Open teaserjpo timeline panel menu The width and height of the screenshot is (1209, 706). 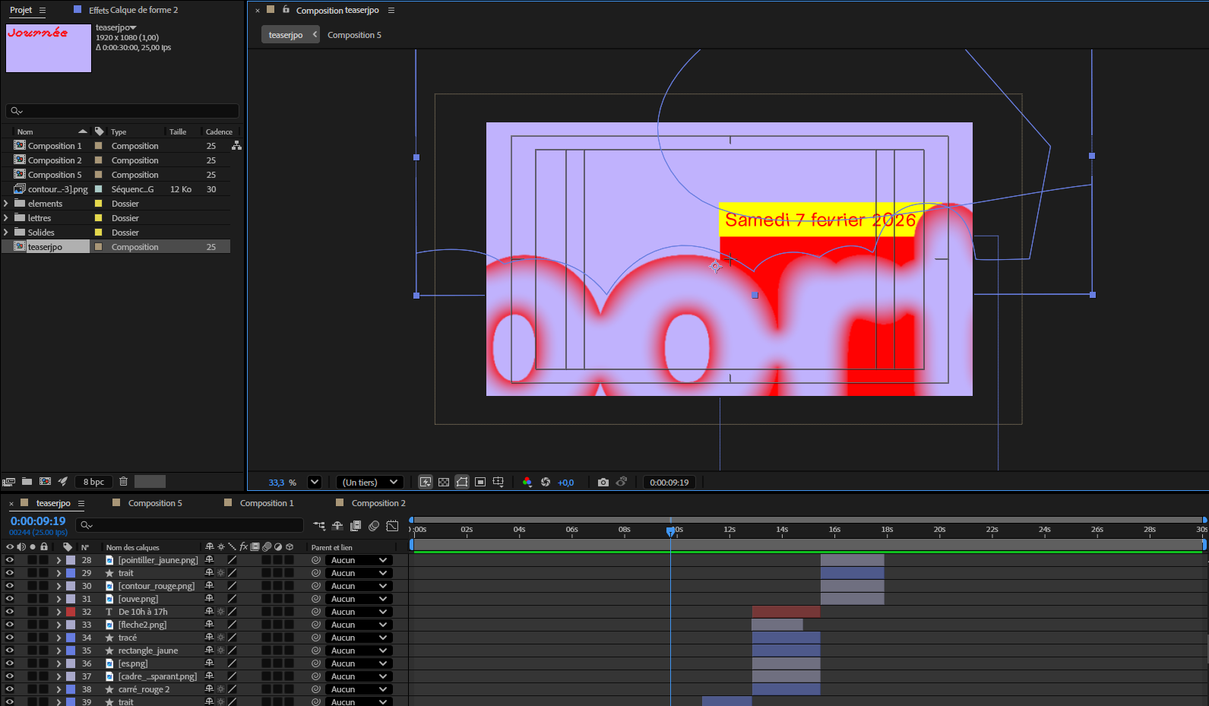pyautogui.click(x=81, y=503)
